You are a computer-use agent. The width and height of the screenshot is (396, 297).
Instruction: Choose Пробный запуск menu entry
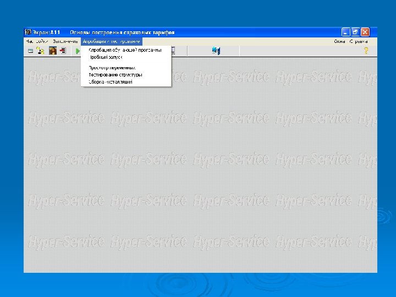[x=106, y=57]
